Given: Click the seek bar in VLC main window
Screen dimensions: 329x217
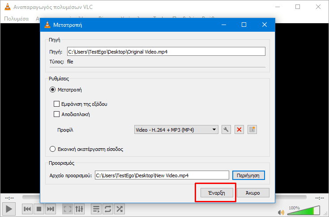Looking at the screenshot, I should pyautogui.click(x=165, y=197).
